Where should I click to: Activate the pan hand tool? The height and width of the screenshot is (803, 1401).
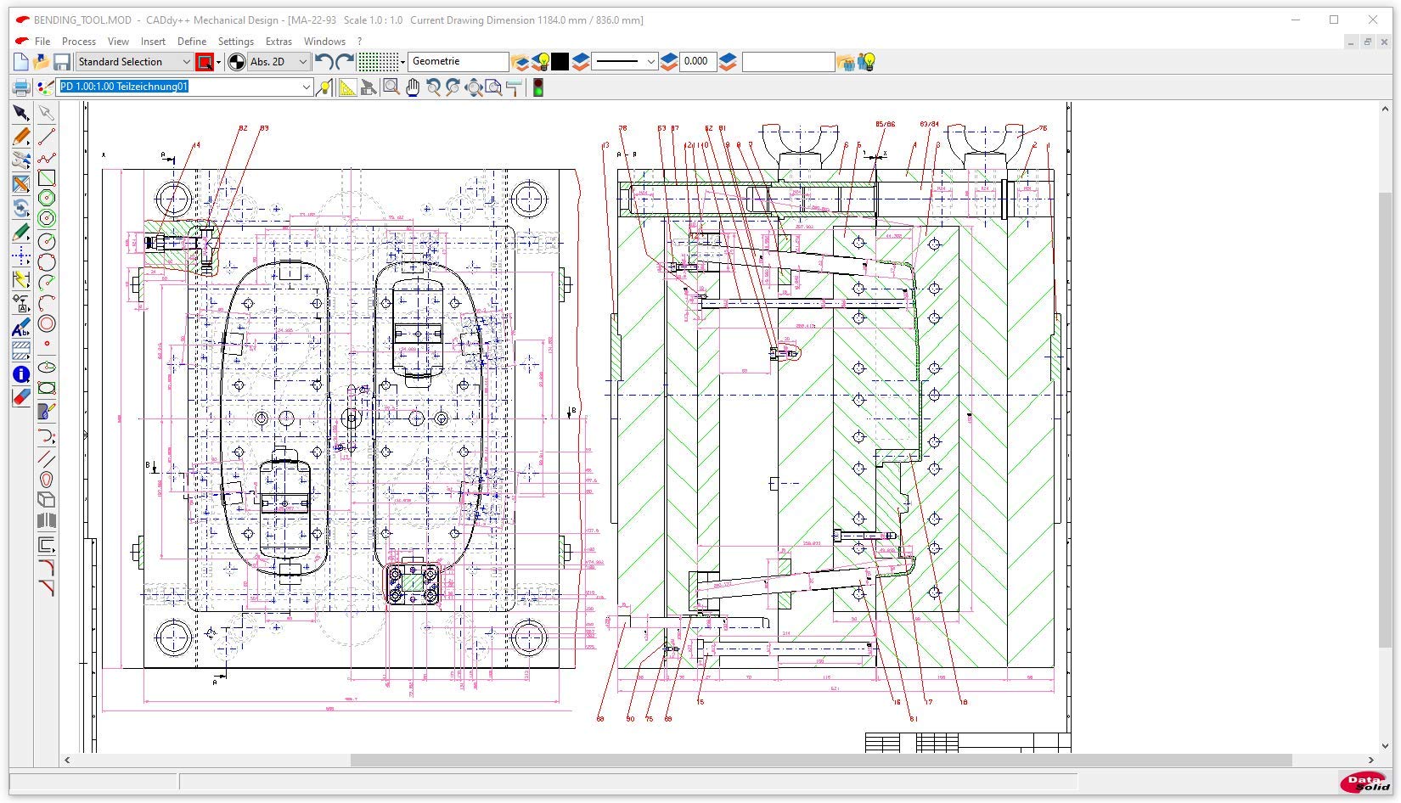[x=413, y=87]
